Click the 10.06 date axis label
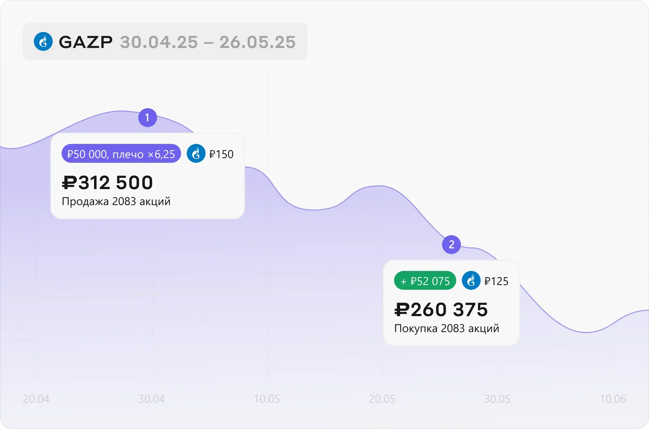 pos(613,399)
